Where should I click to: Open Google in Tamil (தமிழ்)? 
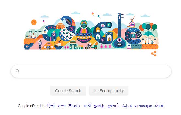click(x=99, y=106)
